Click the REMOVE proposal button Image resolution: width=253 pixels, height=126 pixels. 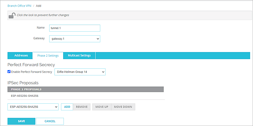pos(82,107)
